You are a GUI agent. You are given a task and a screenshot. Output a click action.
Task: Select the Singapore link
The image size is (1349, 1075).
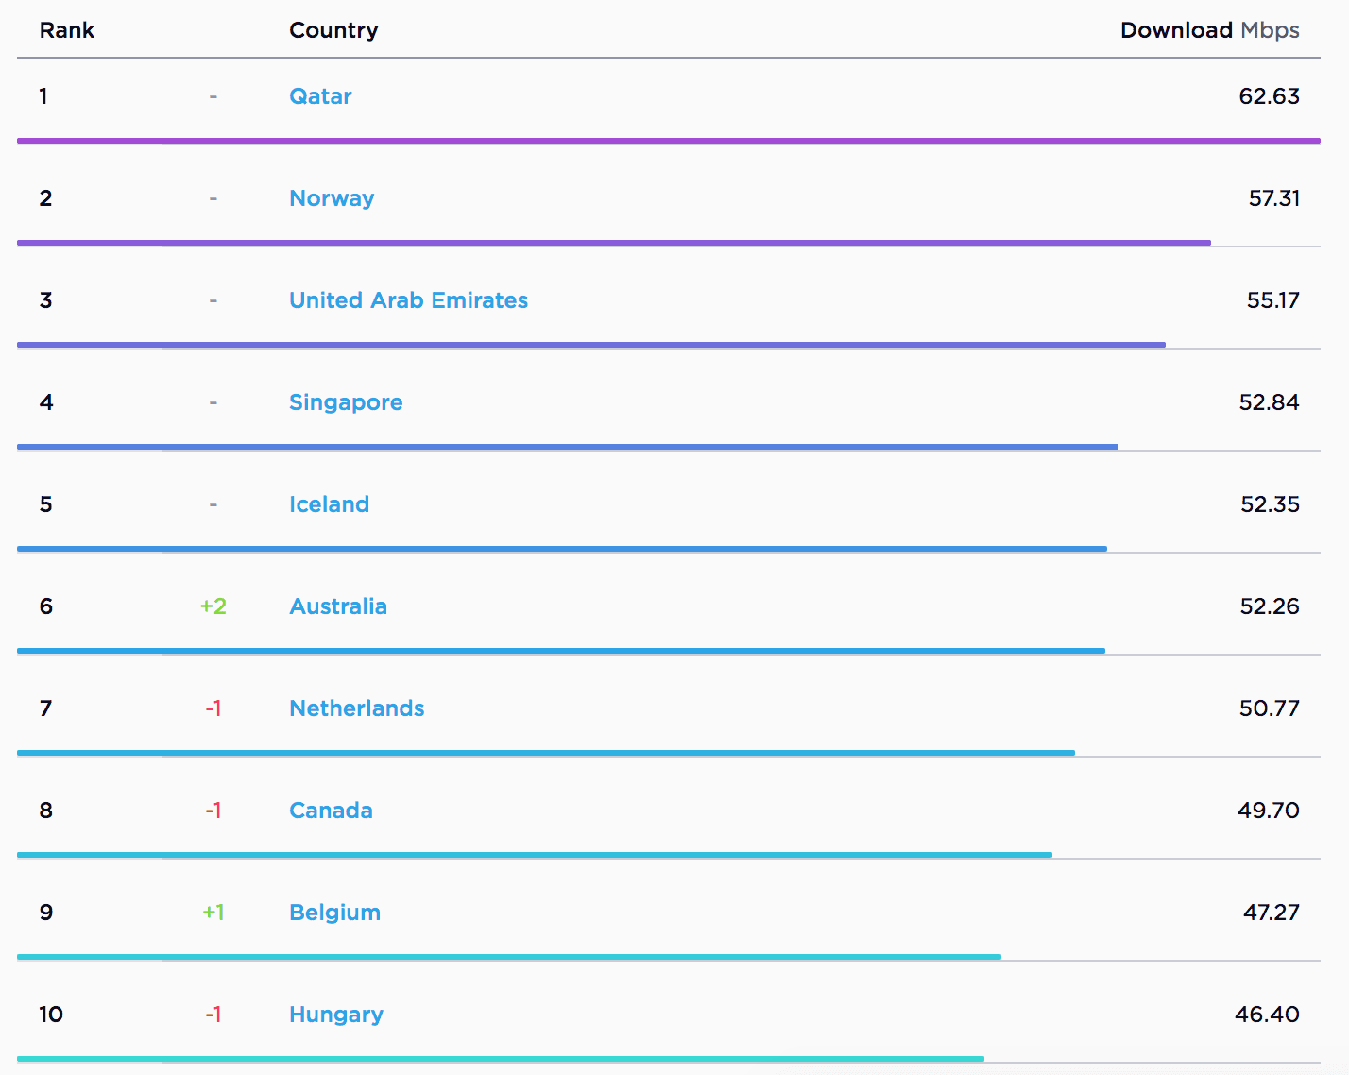coord(346,402)
